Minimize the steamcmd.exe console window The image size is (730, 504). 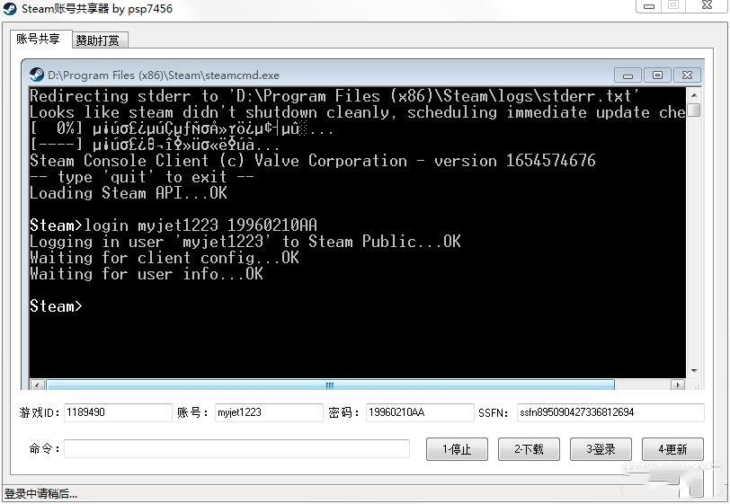tap(628, 75)
